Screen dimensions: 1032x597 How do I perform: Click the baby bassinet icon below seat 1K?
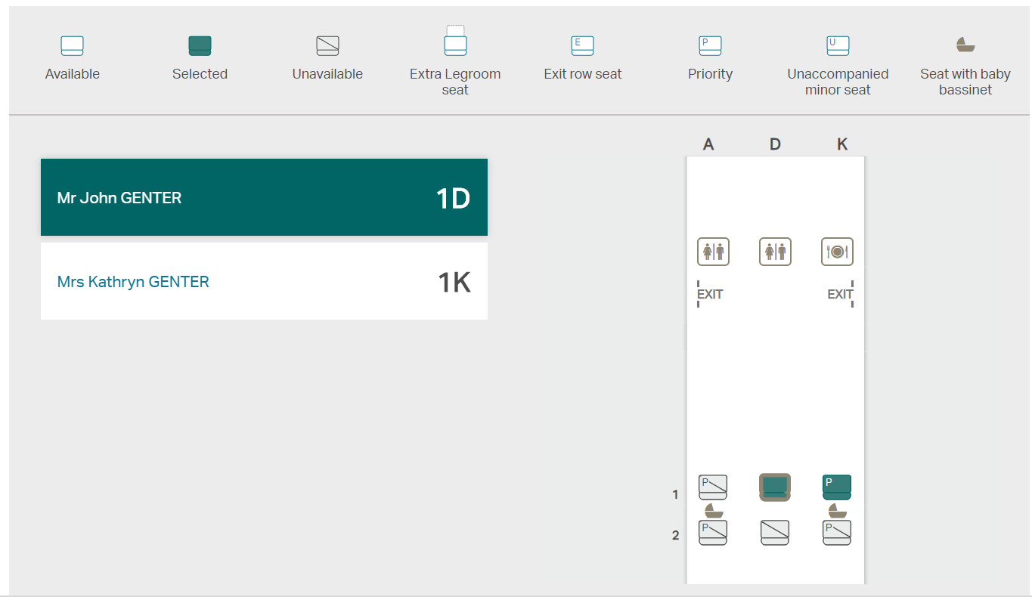837,511
